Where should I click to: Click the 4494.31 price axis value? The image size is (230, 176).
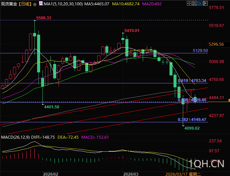point(216,98)
